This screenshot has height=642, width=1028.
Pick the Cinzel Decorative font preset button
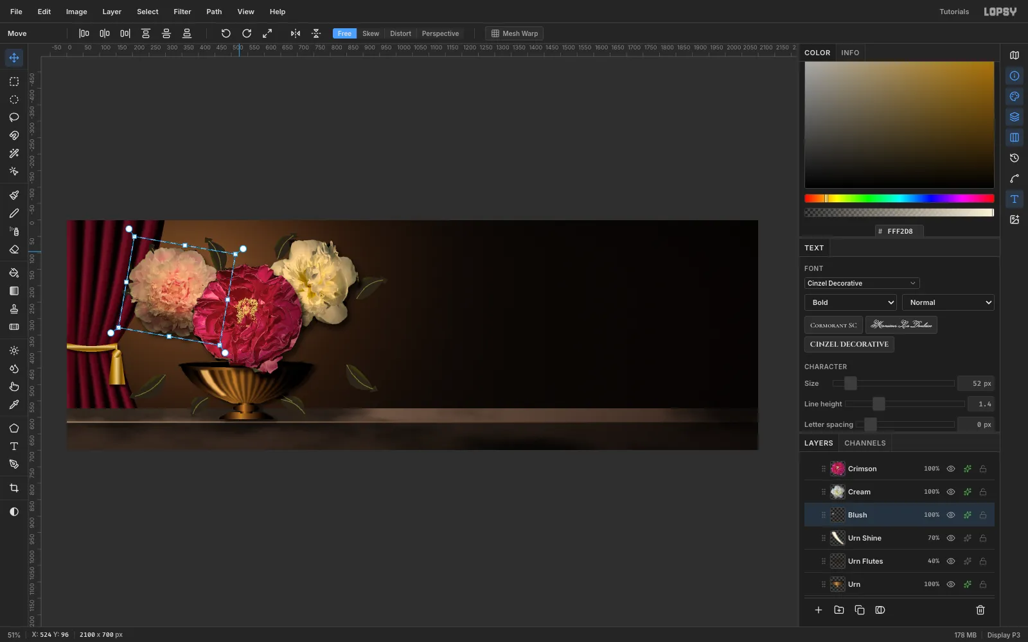pyautogui.click(x=849, y=344)
